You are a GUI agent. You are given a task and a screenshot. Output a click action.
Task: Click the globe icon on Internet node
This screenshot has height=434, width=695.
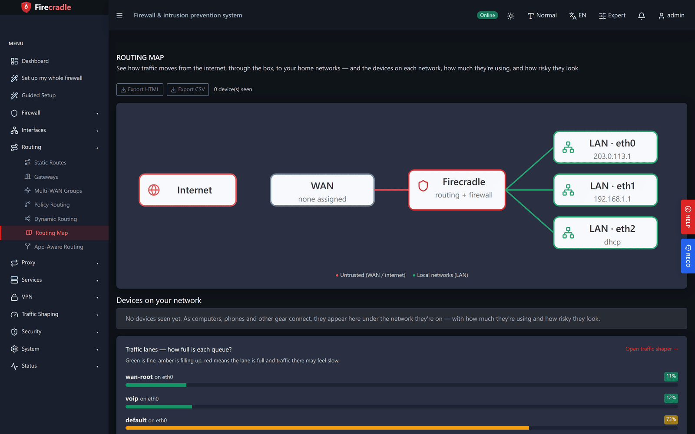coord(154,190)
